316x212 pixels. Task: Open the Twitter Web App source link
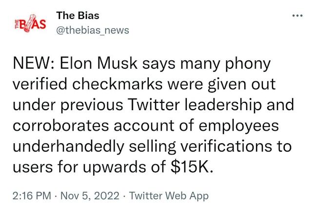point(169,196)
